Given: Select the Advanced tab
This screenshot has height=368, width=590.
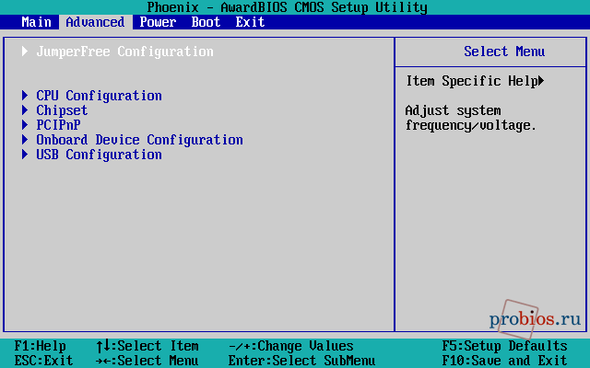Looking at the screenshot, I should (95, 22).
